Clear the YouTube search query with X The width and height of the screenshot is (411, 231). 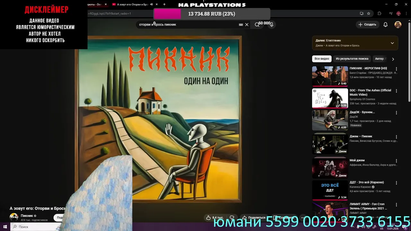(x=247, y=25)
